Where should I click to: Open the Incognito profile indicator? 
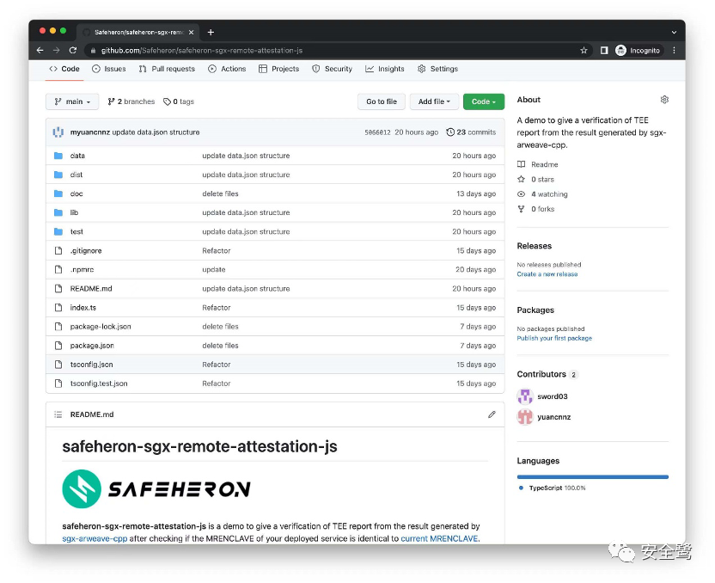point(638,50)
